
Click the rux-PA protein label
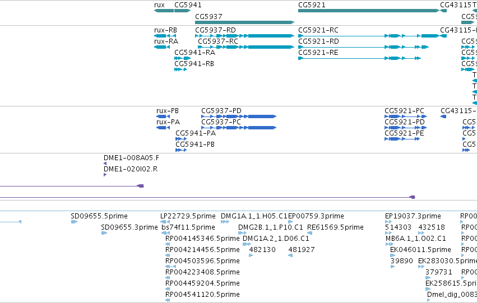pyautogui.click(x=168, y=122)
